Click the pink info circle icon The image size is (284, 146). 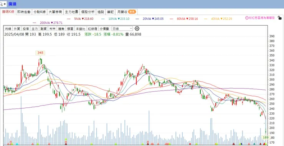coord(247,18)
